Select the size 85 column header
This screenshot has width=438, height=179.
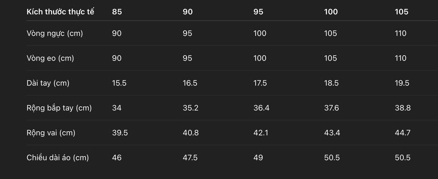117,12
